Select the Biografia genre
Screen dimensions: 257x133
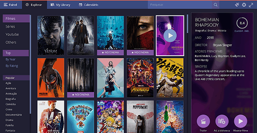11,99
